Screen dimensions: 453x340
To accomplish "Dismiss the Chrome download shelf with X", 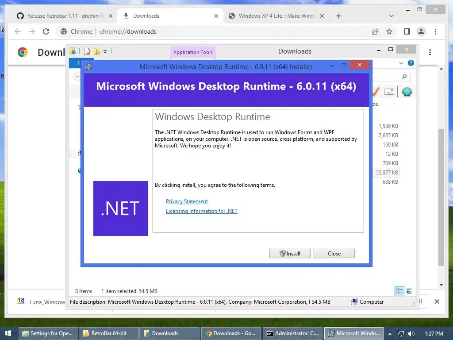I will pos(437,301).
